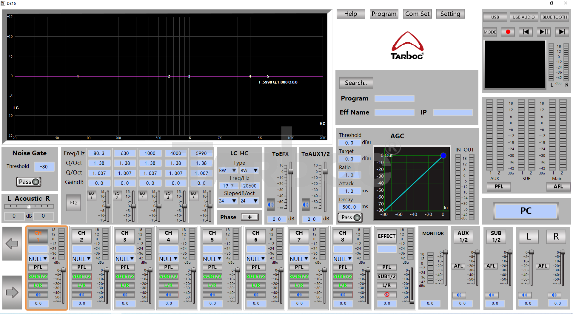573x314 pixels.
Task: Click the left arrow channel page button
Action: 12,244
